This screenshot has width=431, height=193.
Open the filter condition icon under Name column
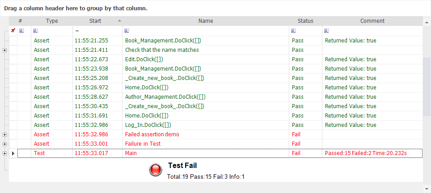click(127, 31)
